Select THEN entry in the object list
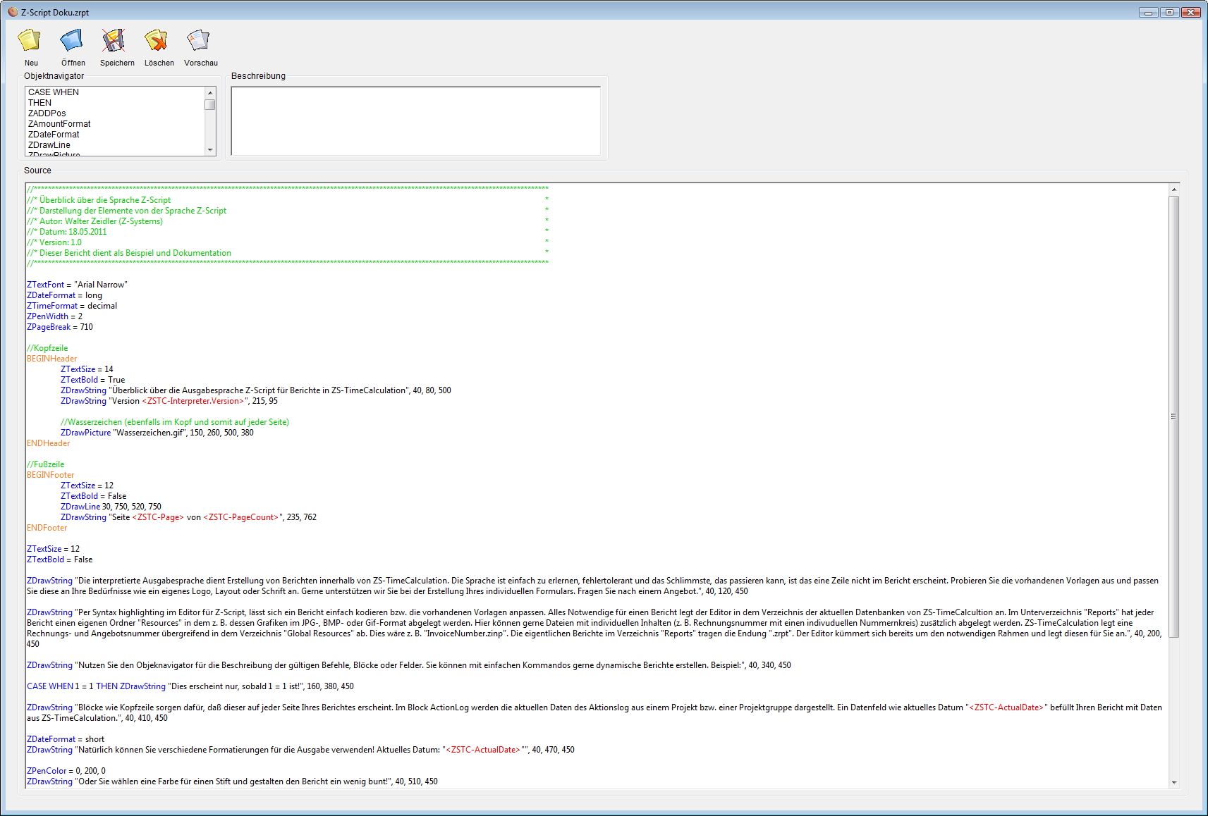Image resolution: width=1208 pixels, height=816 pixels. [x=40, y=103]
